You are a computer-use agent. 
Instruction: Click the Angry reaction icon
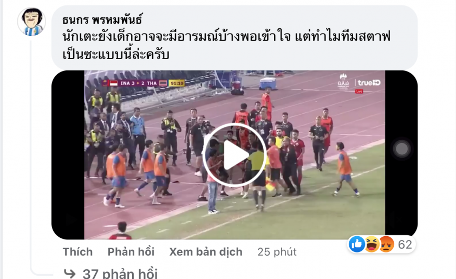(x=387, y=244)
